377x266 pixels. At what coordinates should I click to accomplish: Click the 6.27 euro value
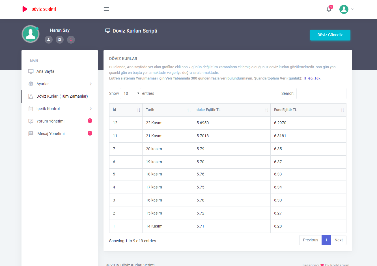click(x=278, y=213)
